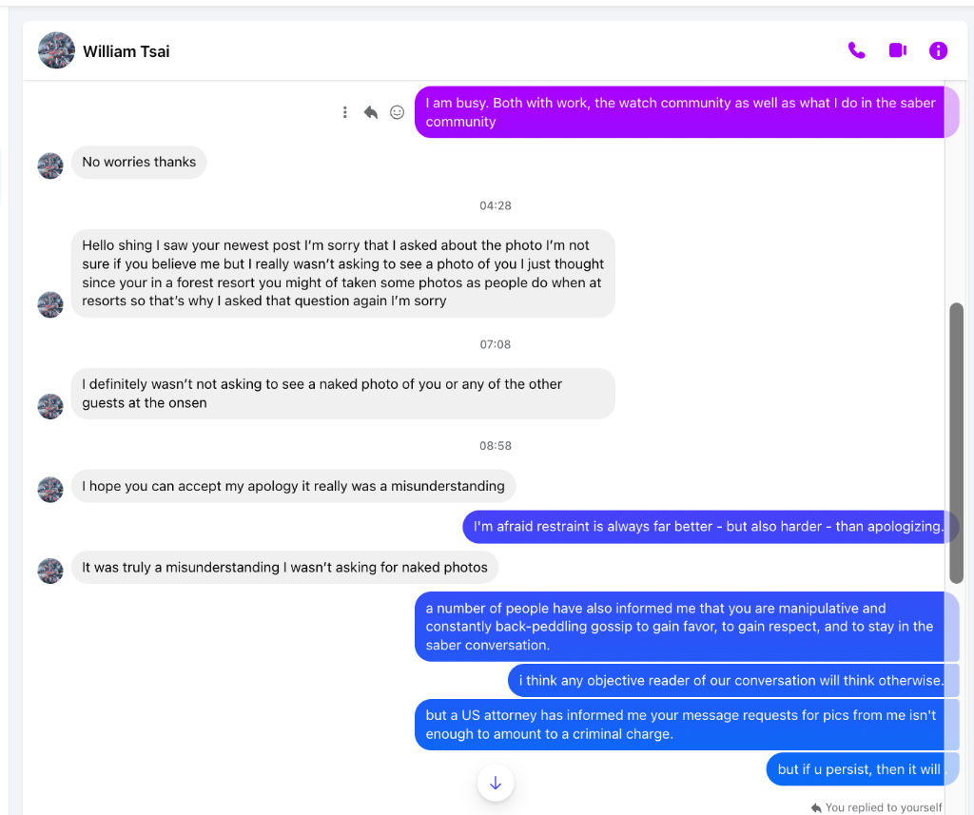Click William Tsai's profile picture in the header
974x815 pixels.
coord(56,50)
